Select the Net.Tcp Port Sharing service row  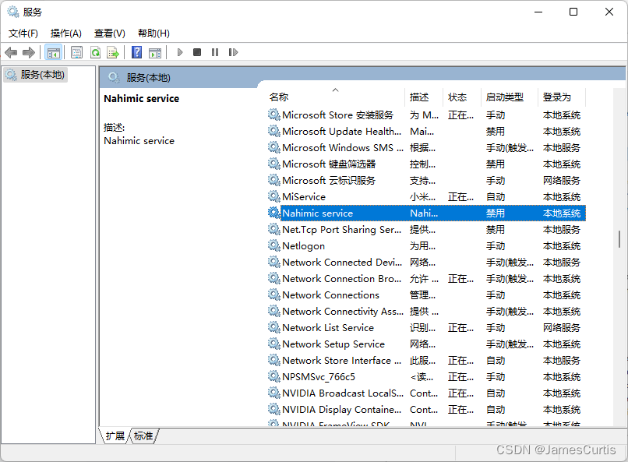[x=426, y=230]
